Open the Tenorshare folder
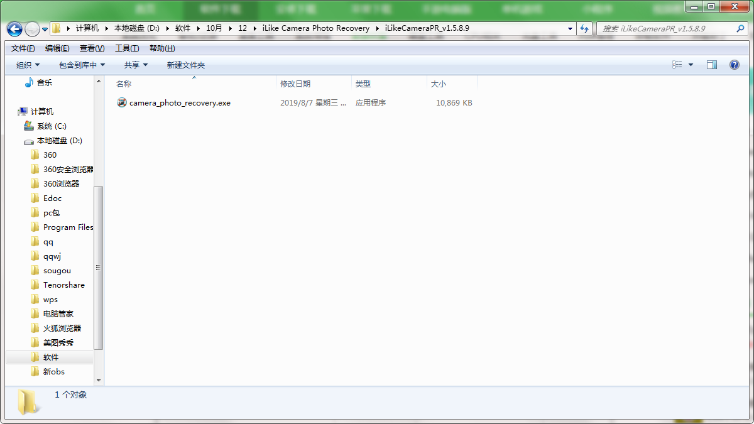Screen dimensions: 754x424 (x=64, y=285)
